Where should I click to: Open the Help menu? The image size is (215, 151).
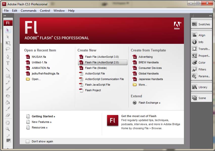coord(71,11)
